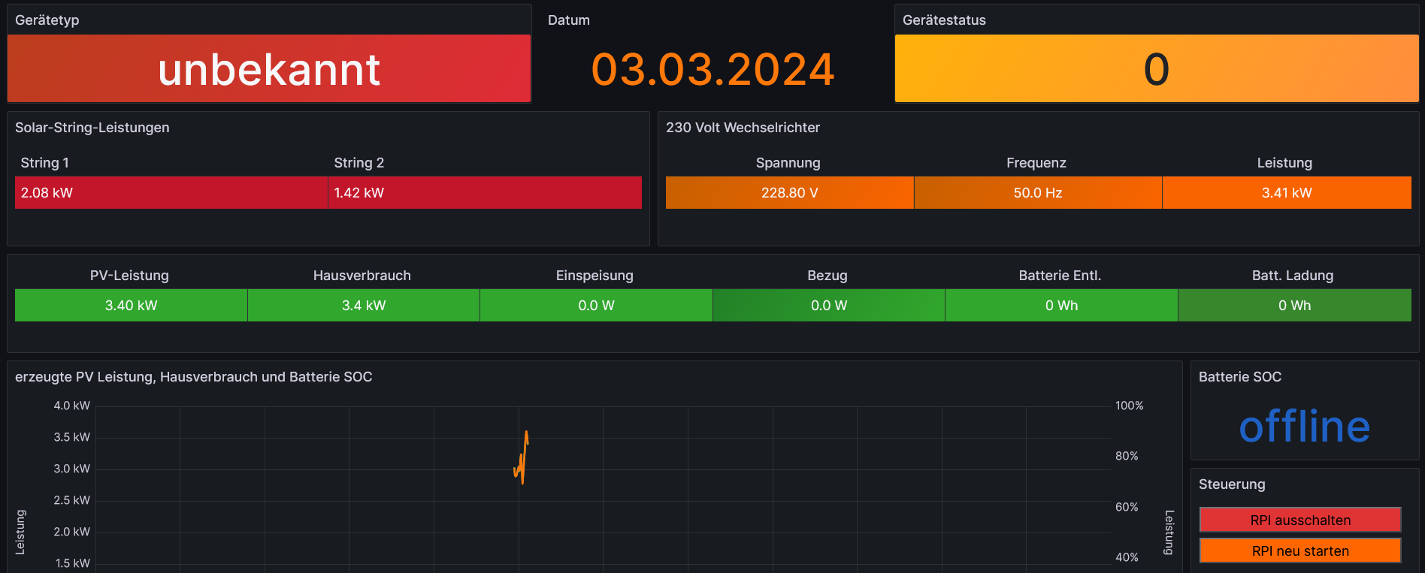Viewport: 1425px width, 573px height.
Task: Click the String 2 bar showing 1.42 kW
Action: click(x=485, y=193)
